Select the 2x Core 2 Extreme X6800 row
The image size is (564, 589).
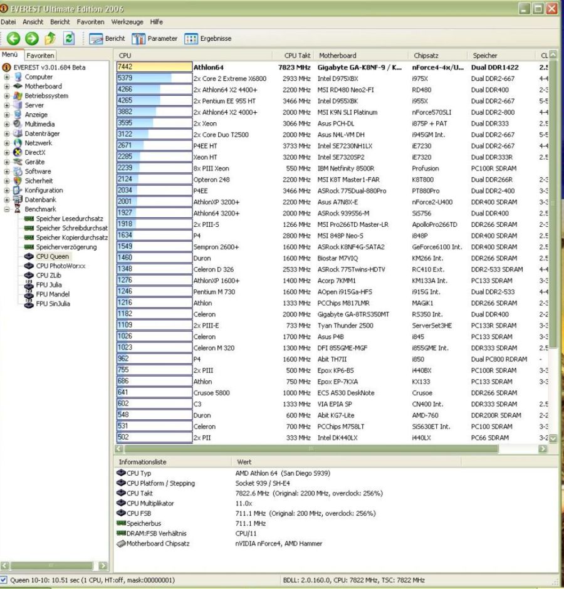(x=332, y=78)
